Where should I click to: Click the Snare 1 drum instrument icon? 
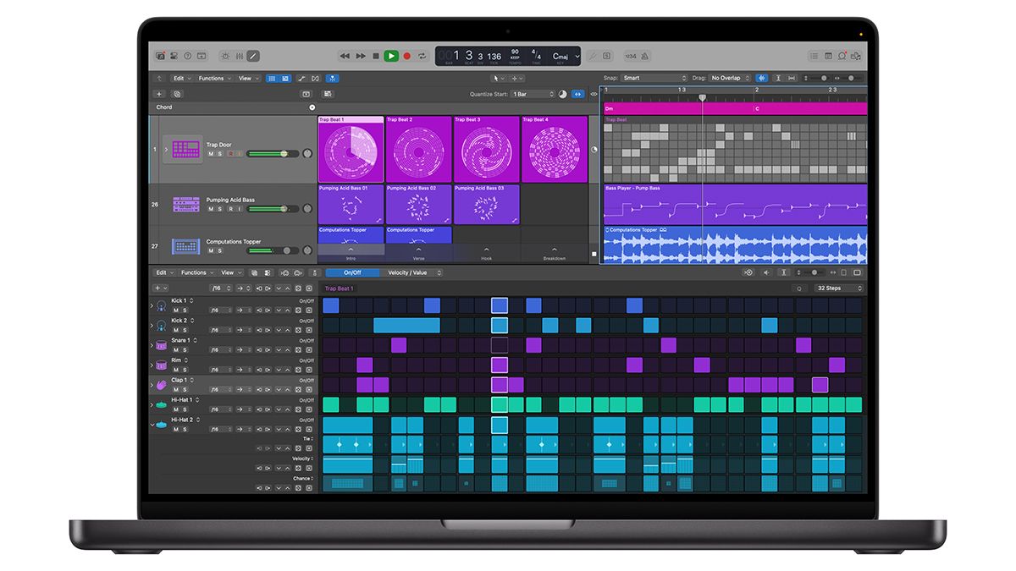[162, 345]
